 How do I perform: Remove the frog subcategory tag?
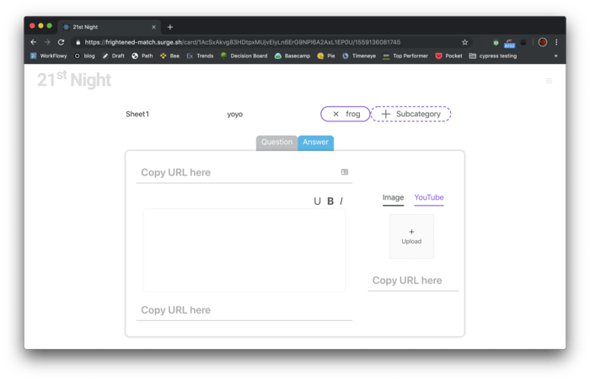[x=335, y=114]
